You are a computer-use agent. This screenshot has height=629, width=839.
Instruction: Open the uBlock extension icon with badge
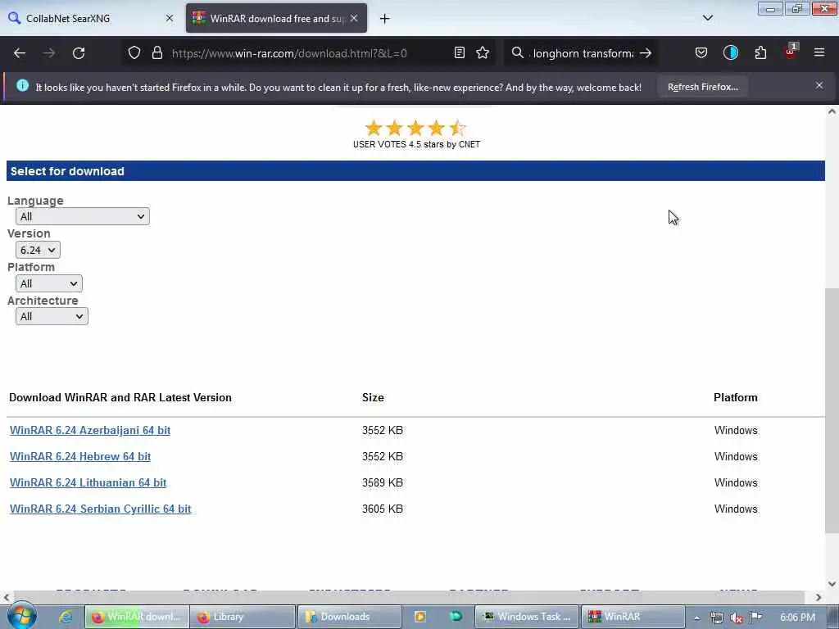point(791,52)
